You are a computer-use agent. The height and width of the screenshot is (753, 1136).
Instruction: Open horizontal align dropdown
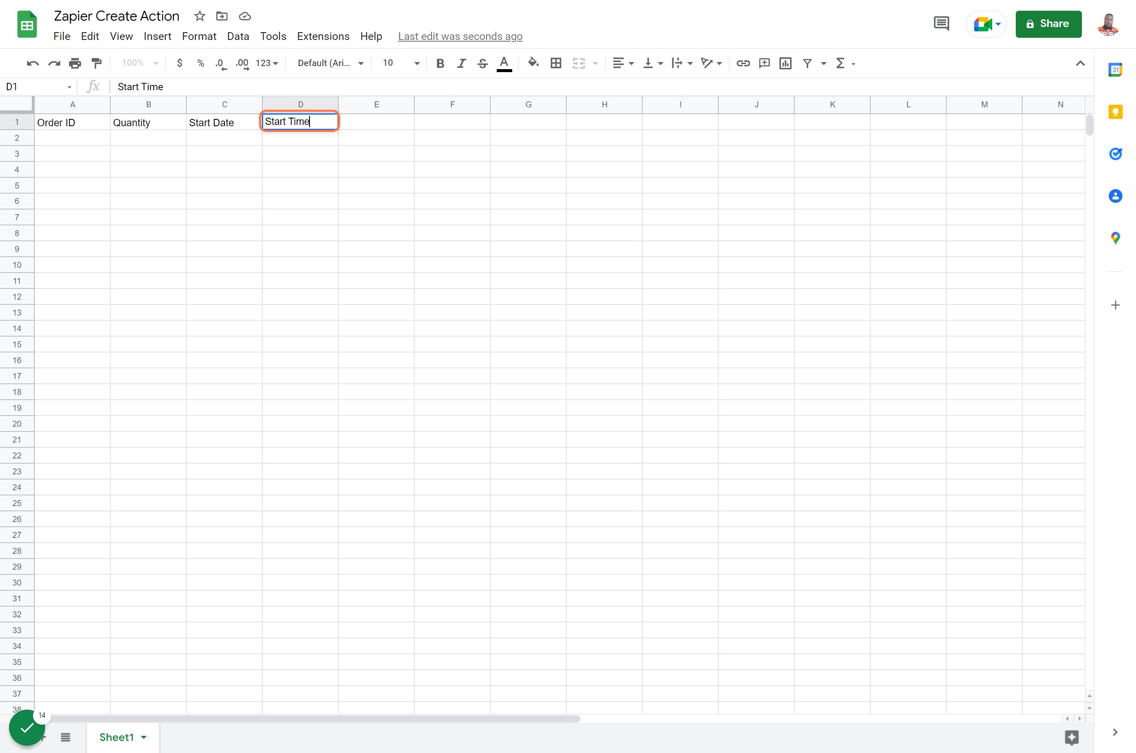pos(623,63)
